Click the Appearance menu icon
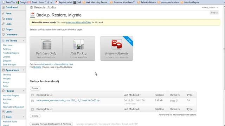Screen dimensions: 225x126 tap(3, 70)
